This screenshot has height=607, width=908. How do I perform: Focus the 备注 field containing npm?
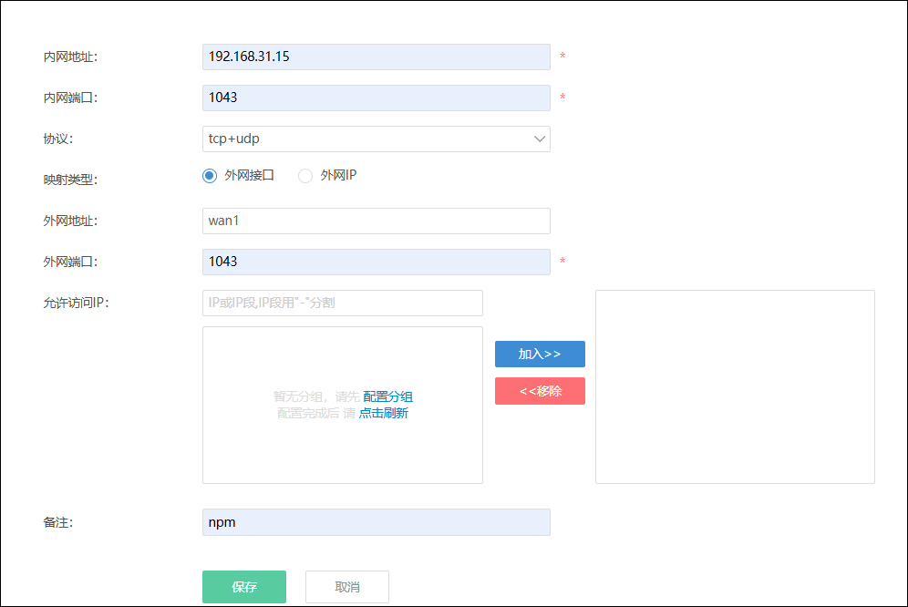[x=376, y=522]
